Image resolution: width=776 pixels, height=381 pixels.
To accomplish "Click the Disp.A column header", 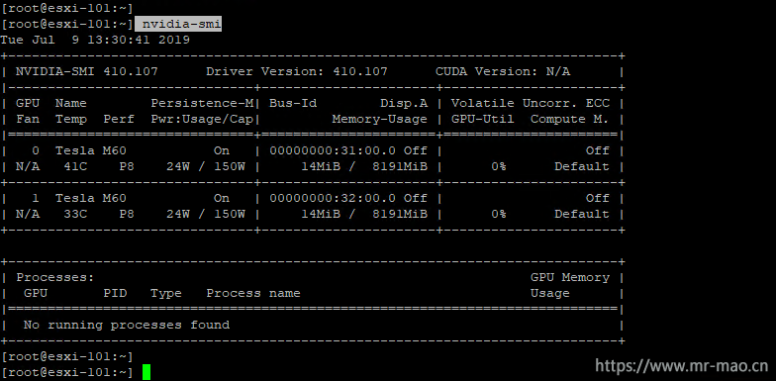I will pyautogui.click(x=404, y=103).
